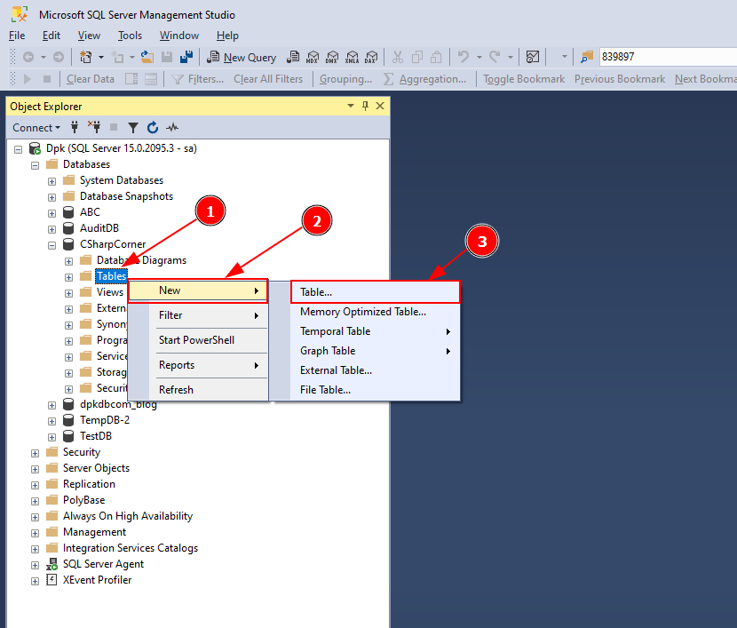This screenshot has width=737, height=628.
Task: Open the Object Explorer filter icon
Action: pos(132,127)
